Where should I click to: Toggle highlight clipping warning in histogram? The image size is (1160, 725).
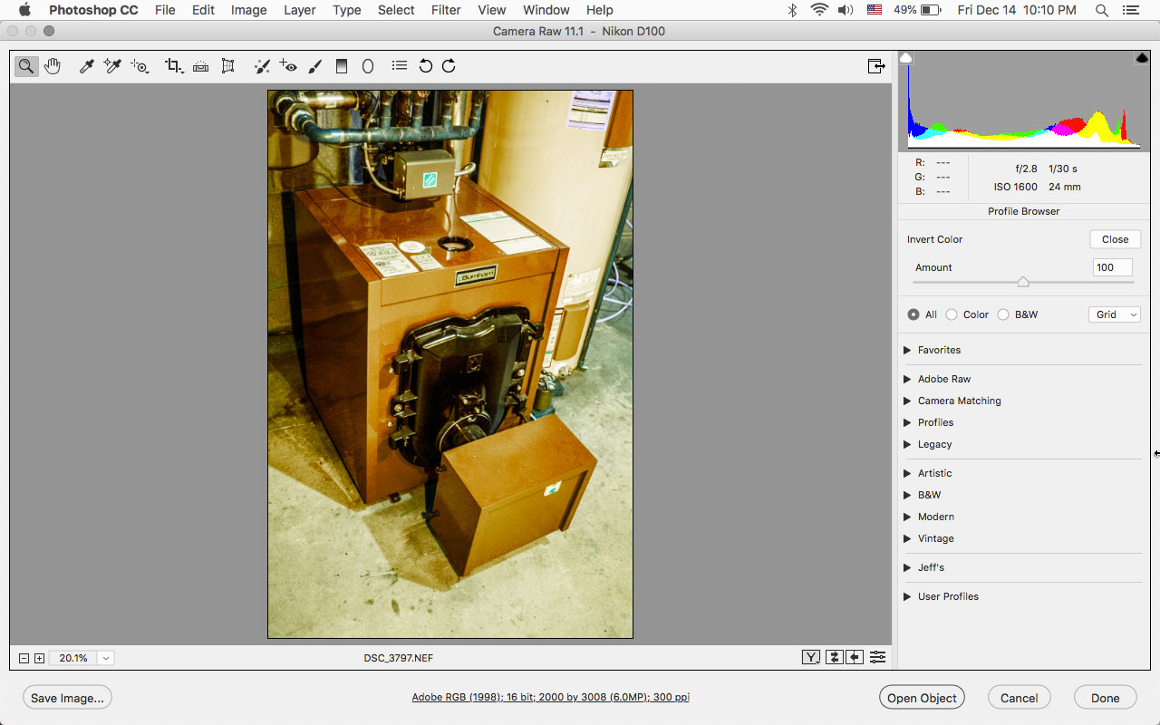click(x=1142, y=58)
